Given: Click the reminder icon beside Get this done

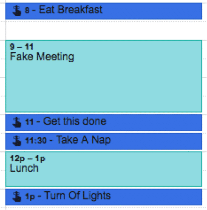Looking at the screenshot, I should click(x=17, y=122).
